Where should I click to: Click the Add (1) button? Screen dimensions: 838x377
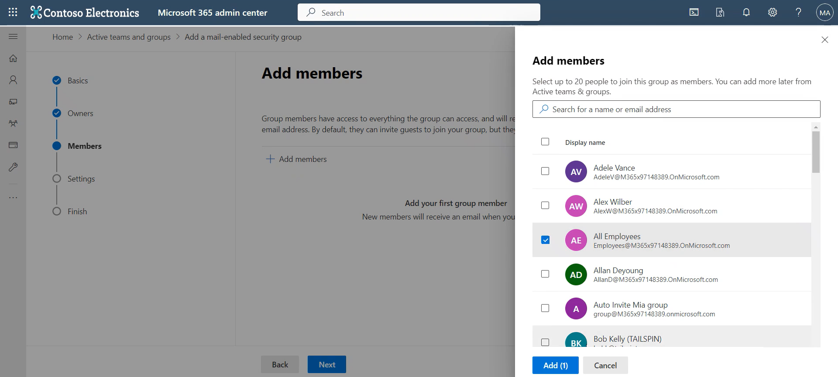(x=555, y=365)
